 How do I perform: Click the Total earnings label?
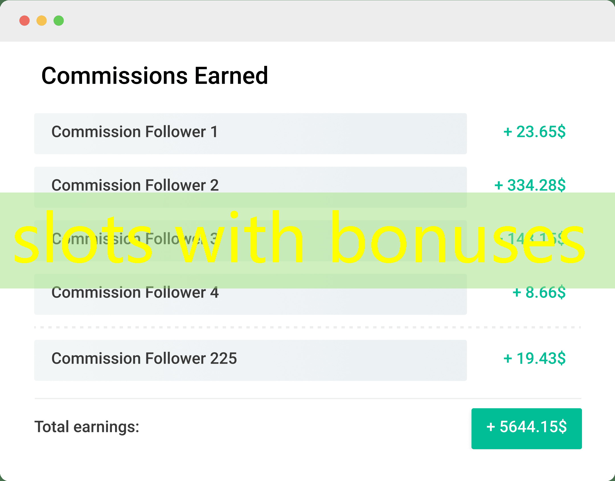tap(87, 427)
